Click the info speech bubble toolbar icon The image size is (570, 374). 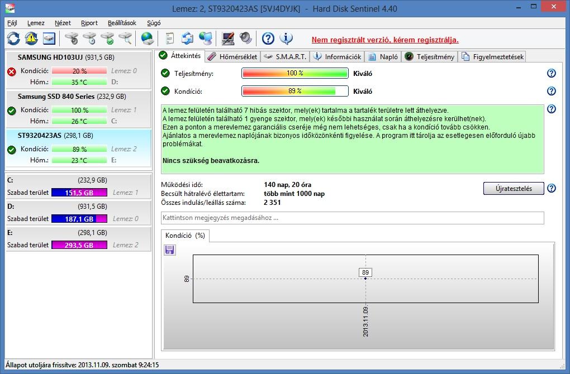286,39
